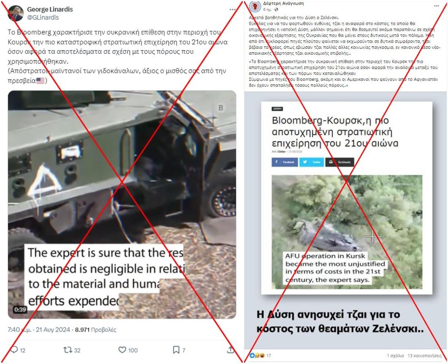Open the 7:40 μ.μ. 21 Αυγ 2024 timestamp

[39, 330]
